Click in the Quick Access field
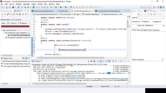Viewport: 166px width, 93px height. [x=146, y=7]
